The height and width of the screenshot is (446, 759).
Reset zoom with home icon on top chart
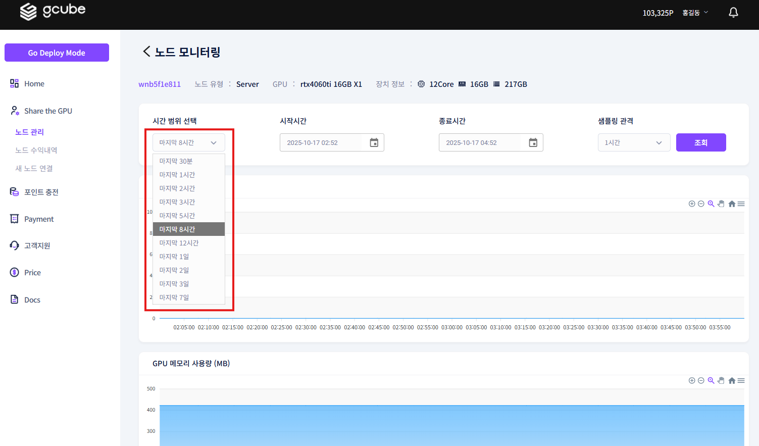732,204
